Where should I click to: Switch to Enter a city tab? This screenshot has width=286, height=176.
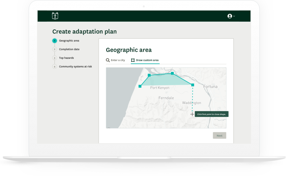pyautogui.click(x=115, y=60)
